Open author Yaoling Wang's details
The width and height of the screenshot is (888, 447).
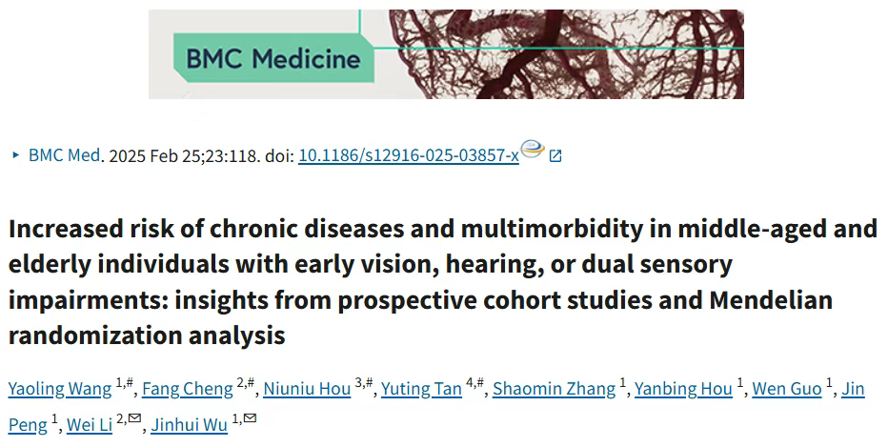click(x=60, y=389)
